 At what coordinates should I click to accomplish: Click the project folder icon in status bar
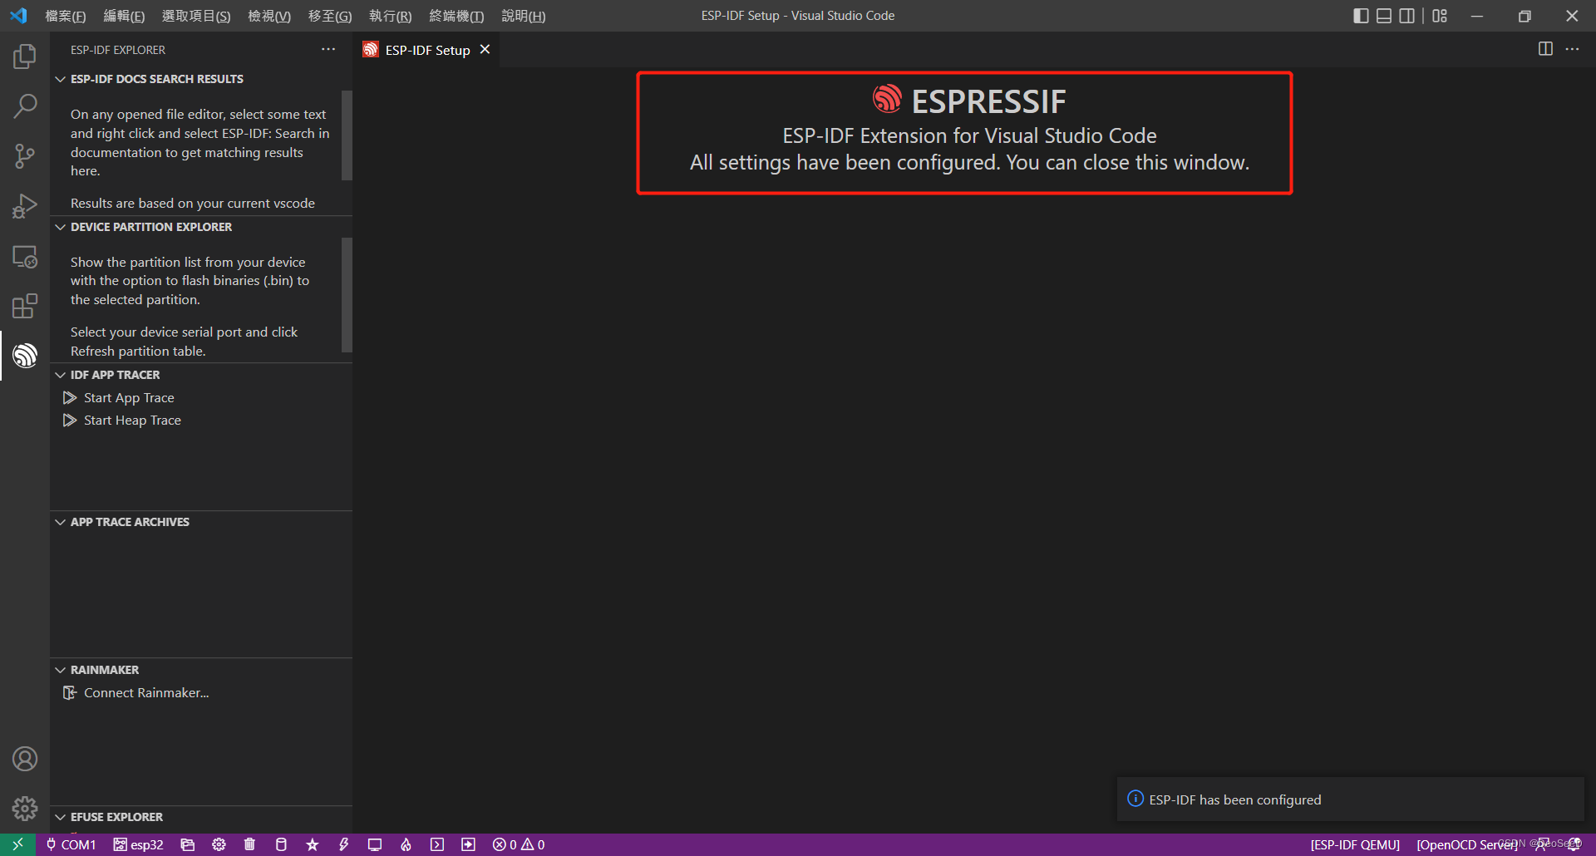coord(188,844)
